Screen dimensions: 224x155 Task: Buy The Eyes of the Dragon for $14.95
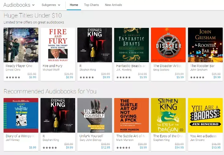click(x=179, y=148)
